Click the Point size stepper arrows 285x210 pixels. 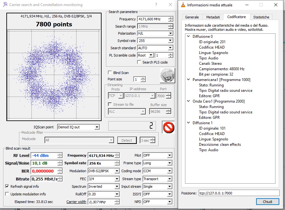(143, 79)
